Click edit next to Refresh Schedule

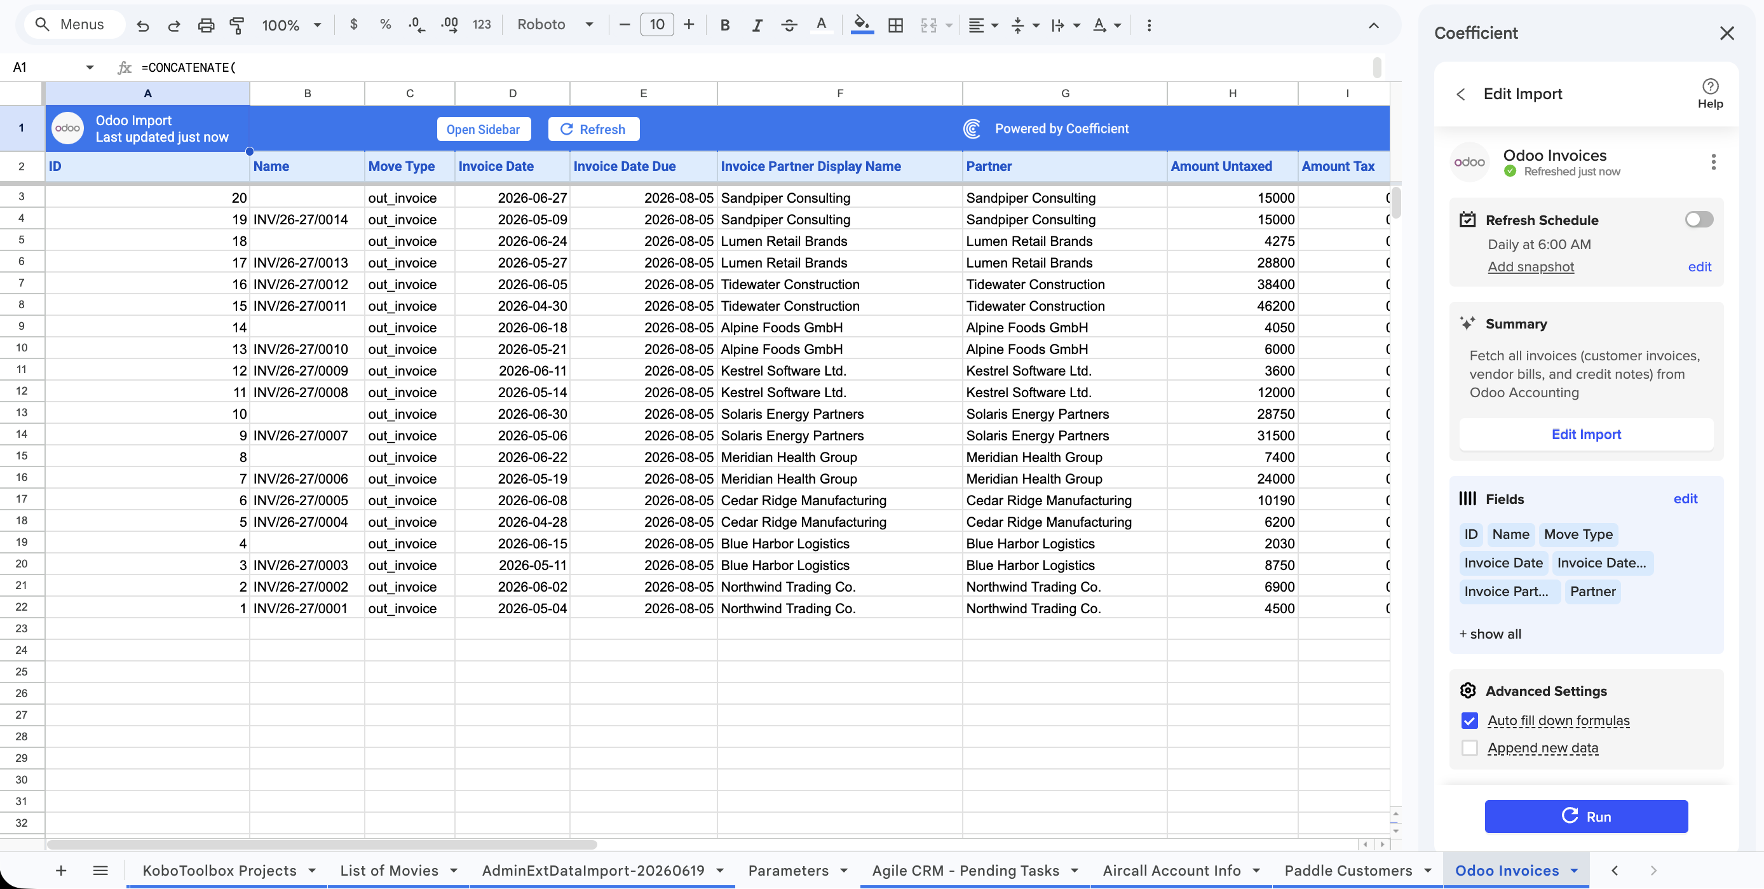tap(1699, 267)
